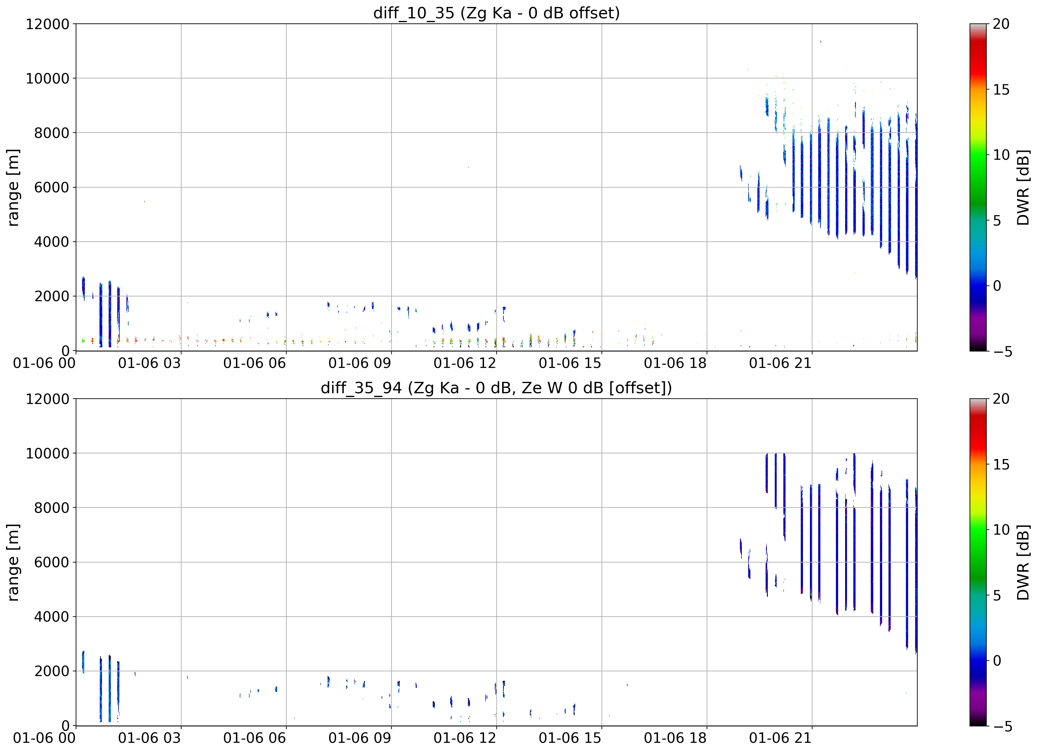1038x752 pixels.
Task: Click x-tick '01-06 21' under diff_10_35 plot
Action: pyautogui.click(x=780, y=364)
